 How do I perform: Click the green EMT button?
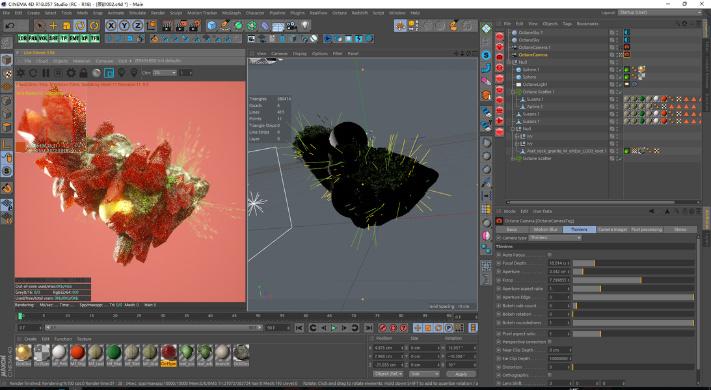74,38
